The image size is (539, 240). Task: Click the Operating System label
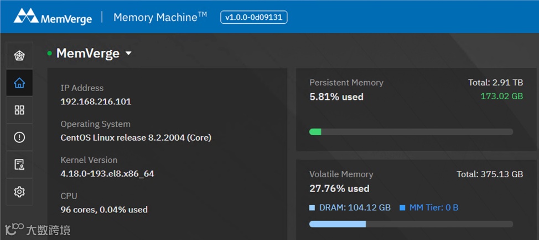point(96,124)
